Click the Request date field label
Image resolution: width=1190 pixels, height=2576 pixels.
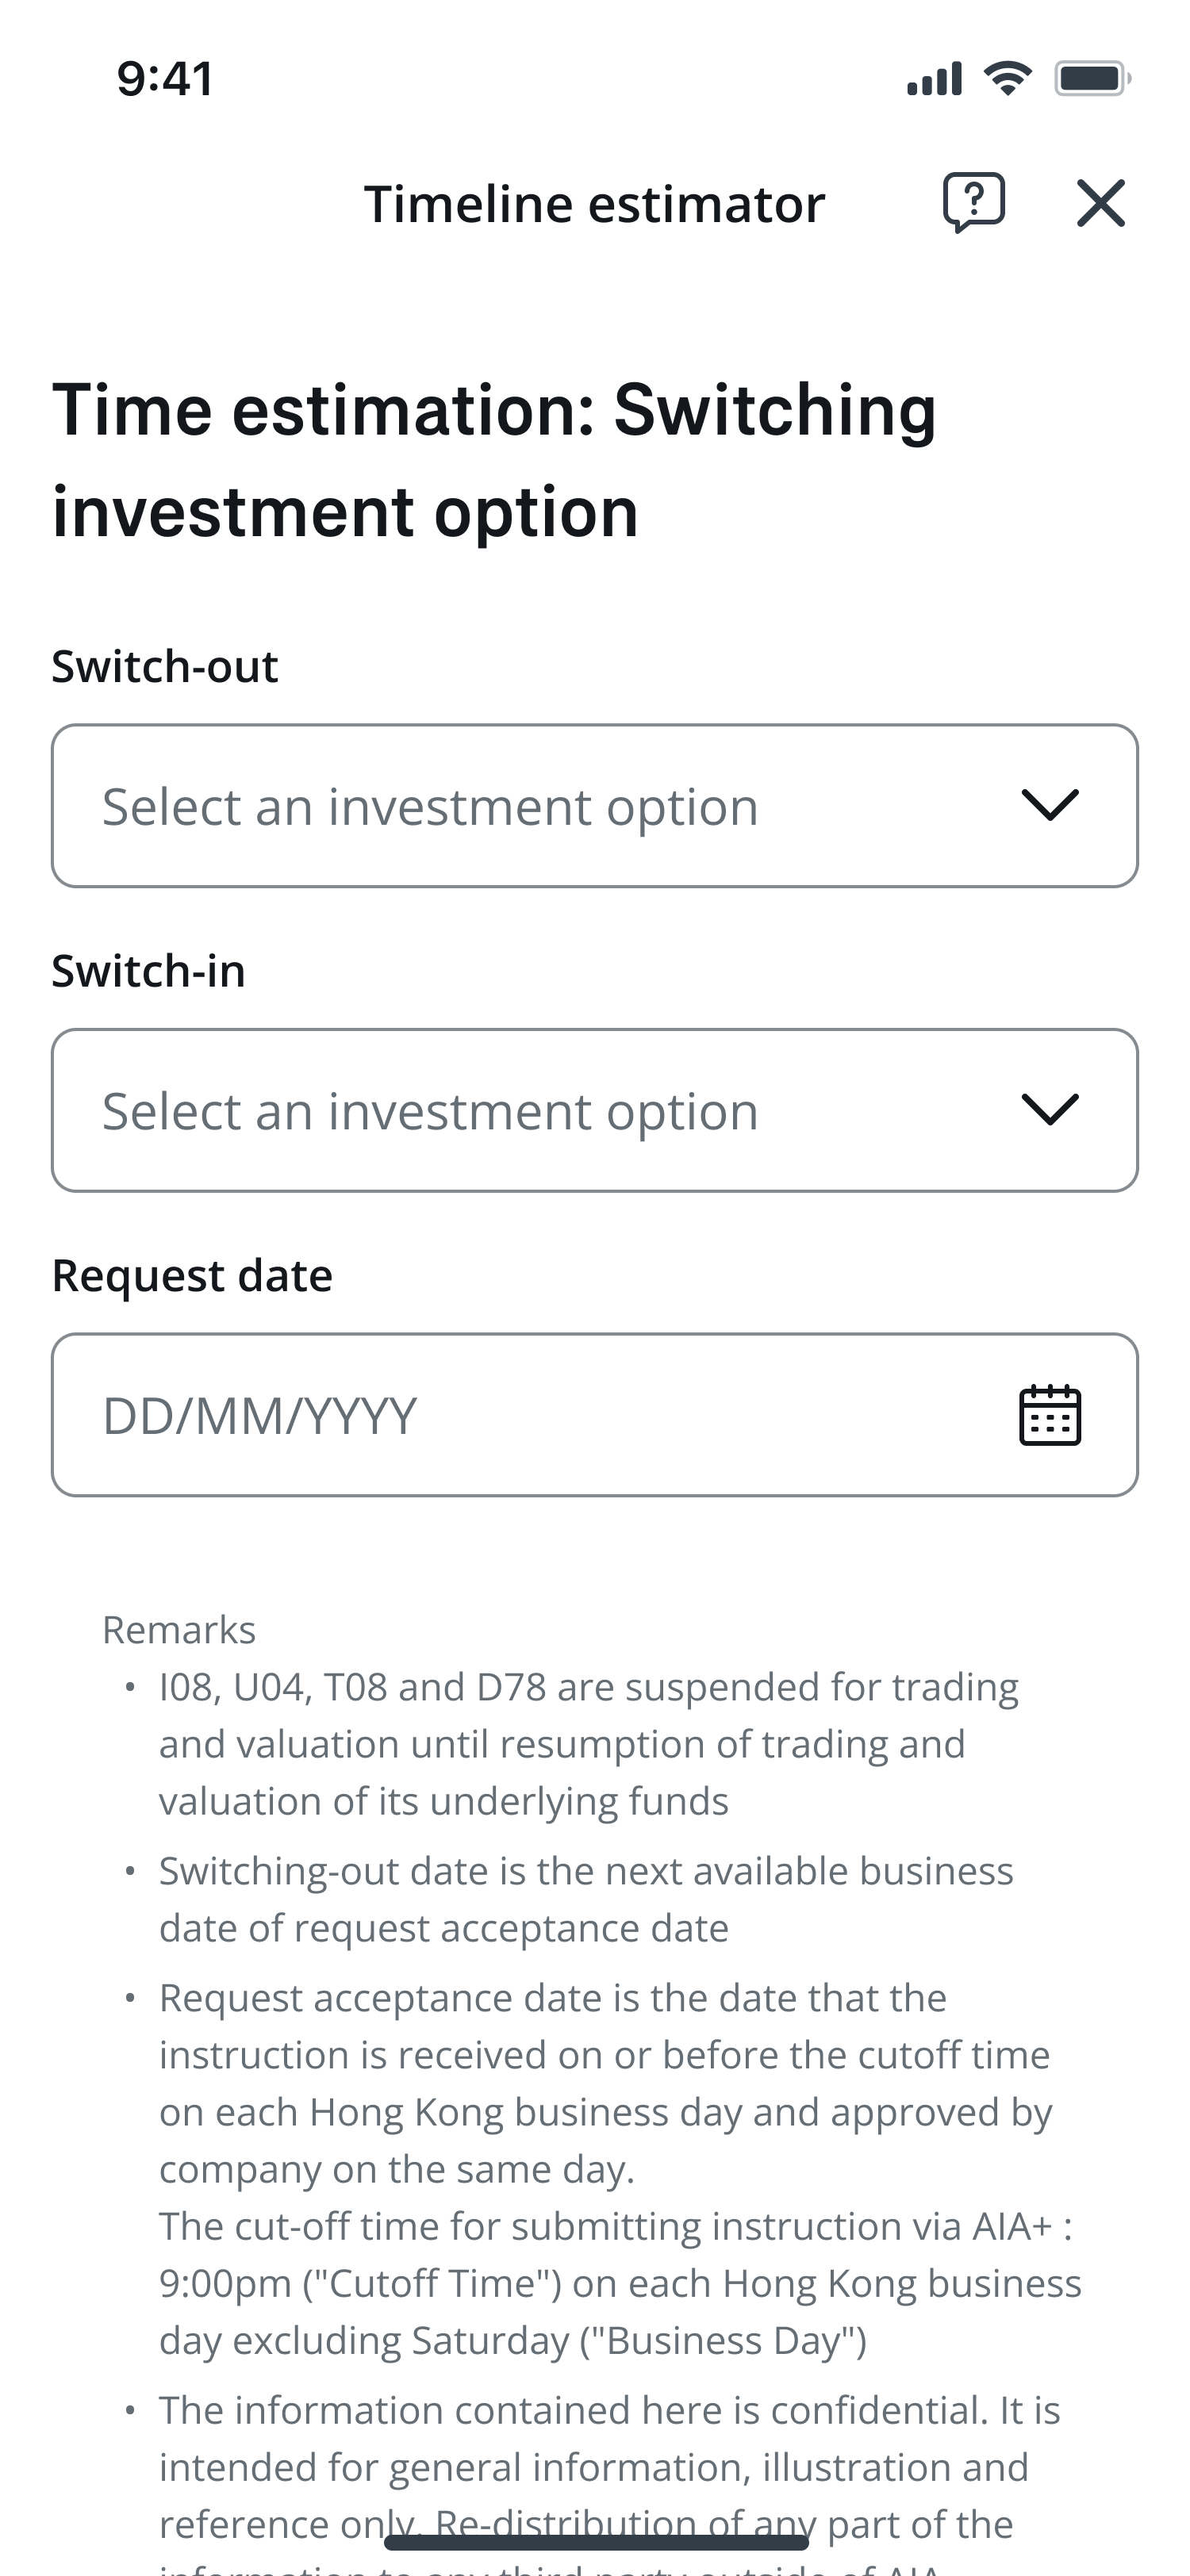[192, 1276]
